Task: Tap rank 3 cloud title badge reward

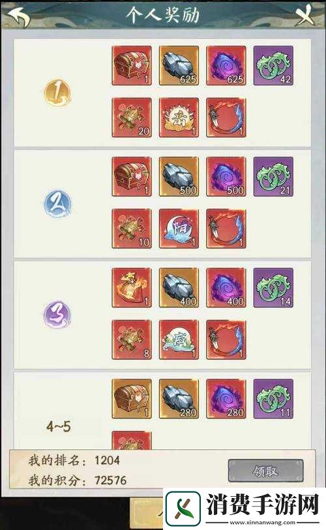Action: (179, 340)
